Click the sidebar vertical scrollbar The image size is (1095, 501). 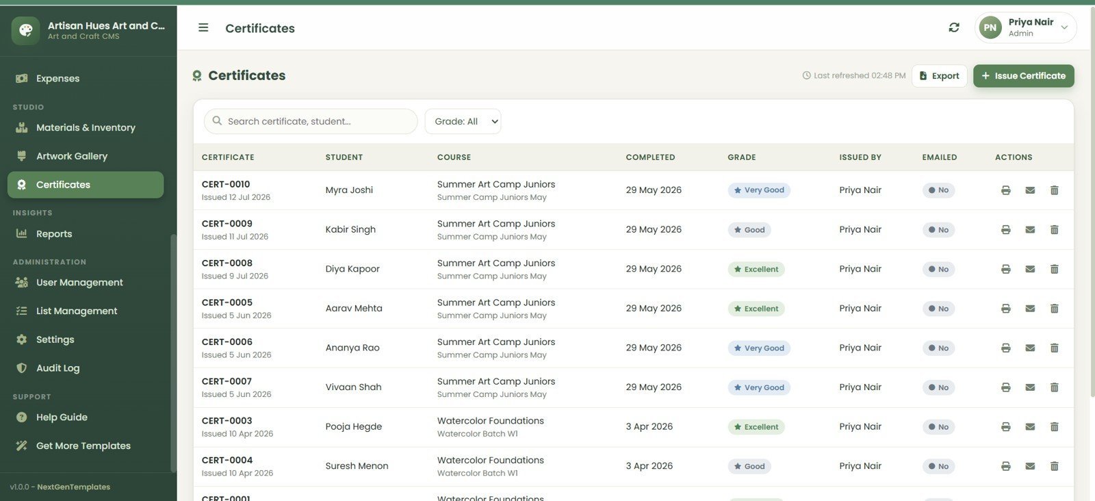(173, 352)
